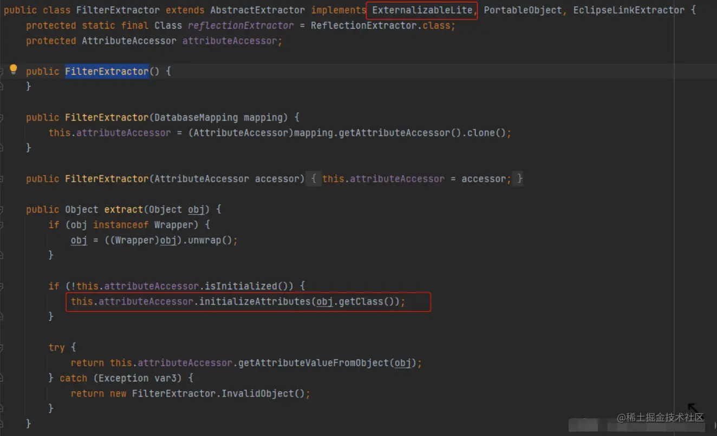
Task: Click the unwrap() method call
Action: click(x=210, y=240)
